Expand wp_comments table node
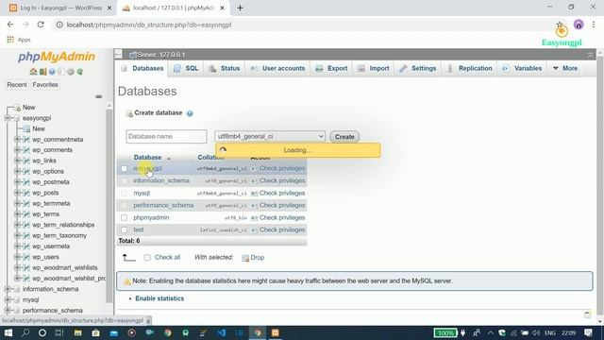This screenshot has width=604, height=340. coord(17,150)
